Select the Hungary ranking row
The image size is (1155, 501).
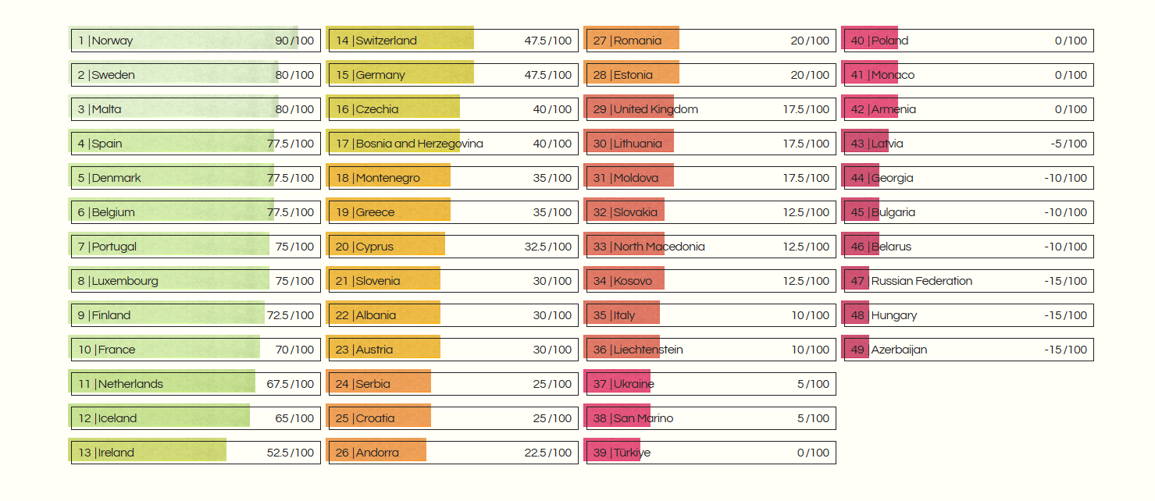coord(969,315)
